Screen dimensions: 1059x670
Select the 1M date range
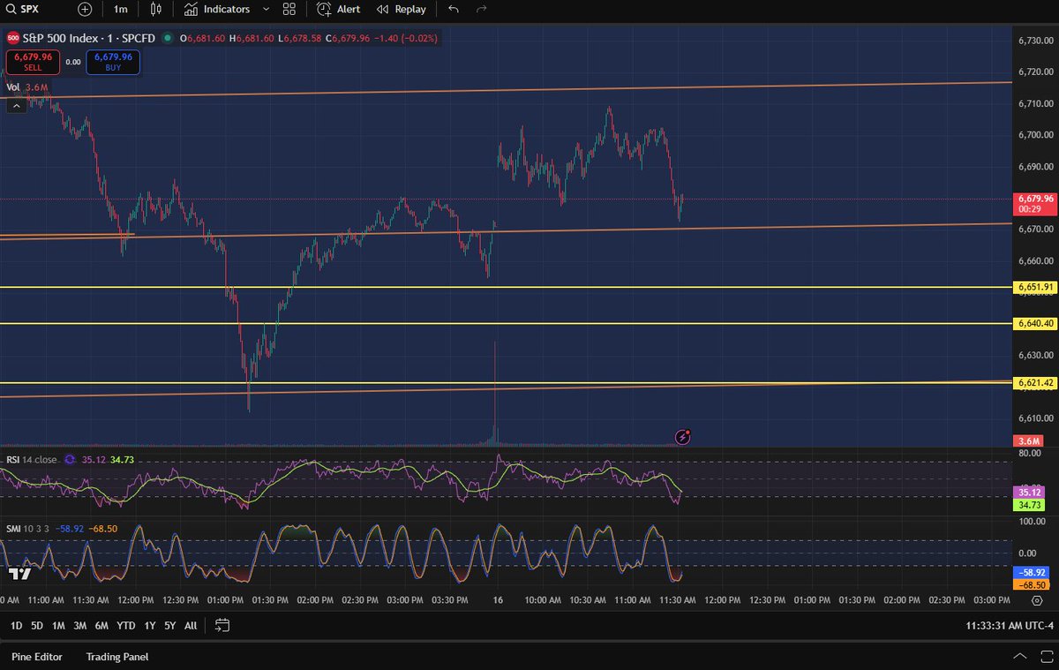[58, 626]
